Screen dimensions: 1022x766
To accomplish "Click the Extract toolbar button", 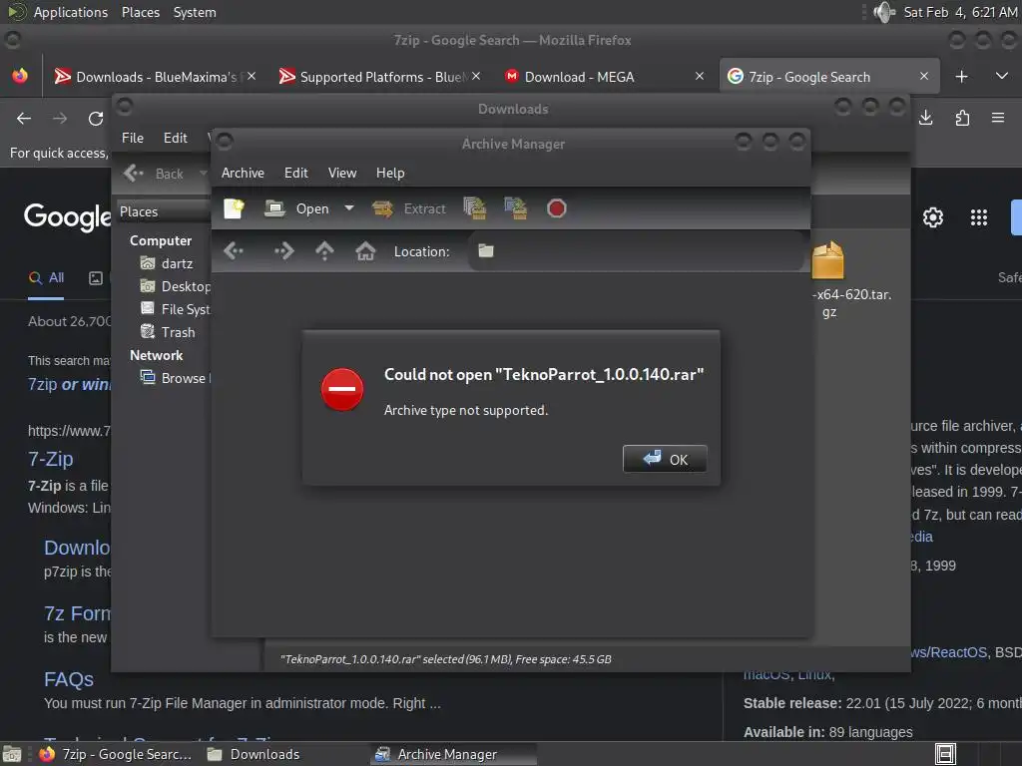I will pyautogui.click(x=409, y=208).
